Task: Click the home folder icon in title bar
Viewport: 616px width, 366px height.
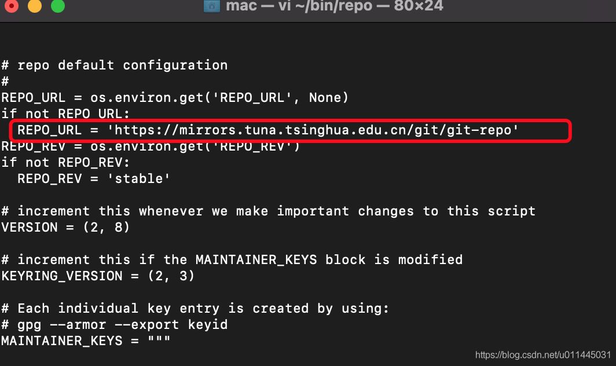Action: coord(211,6)
